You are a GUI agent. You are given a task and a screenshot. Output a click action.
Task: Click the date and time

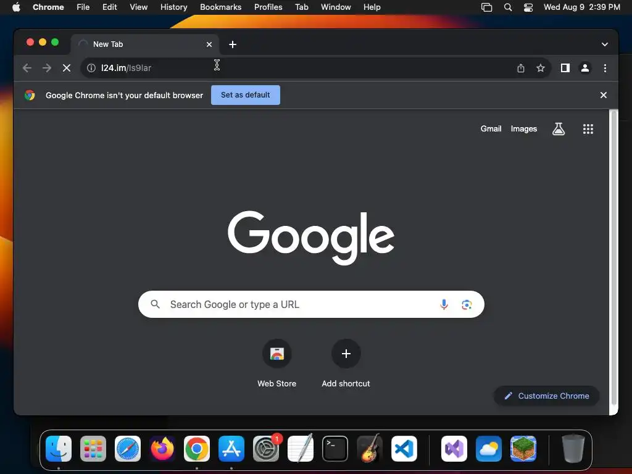(581, 7)
